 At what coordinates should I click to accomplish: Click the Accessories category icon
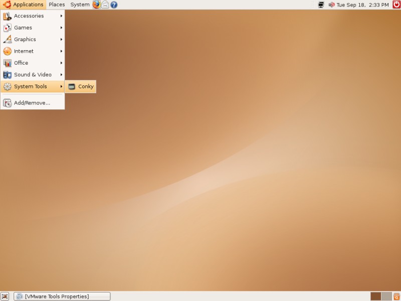7,16
